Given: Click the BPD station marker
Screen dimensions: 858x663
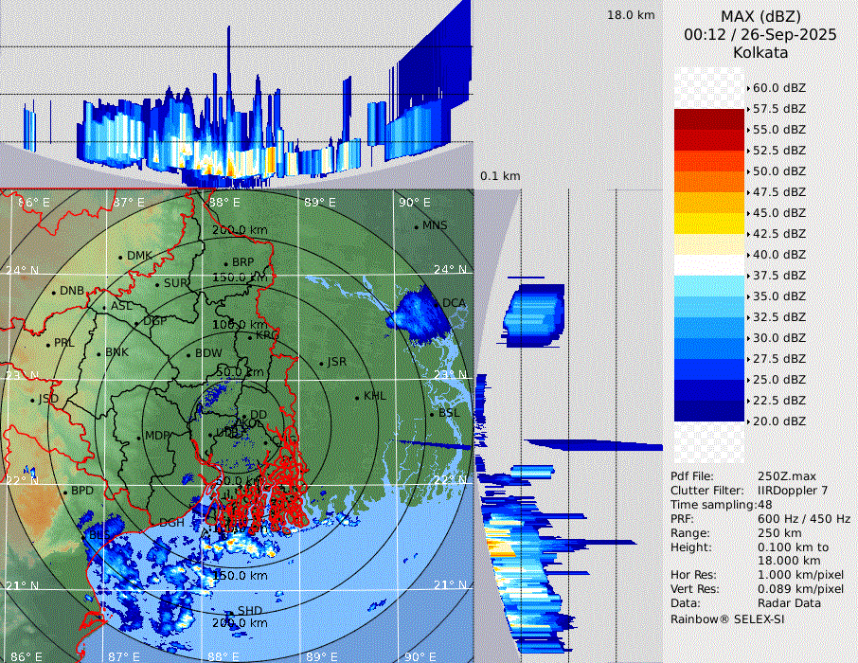Looking at the screenshot, I should (x=65, y=493).
